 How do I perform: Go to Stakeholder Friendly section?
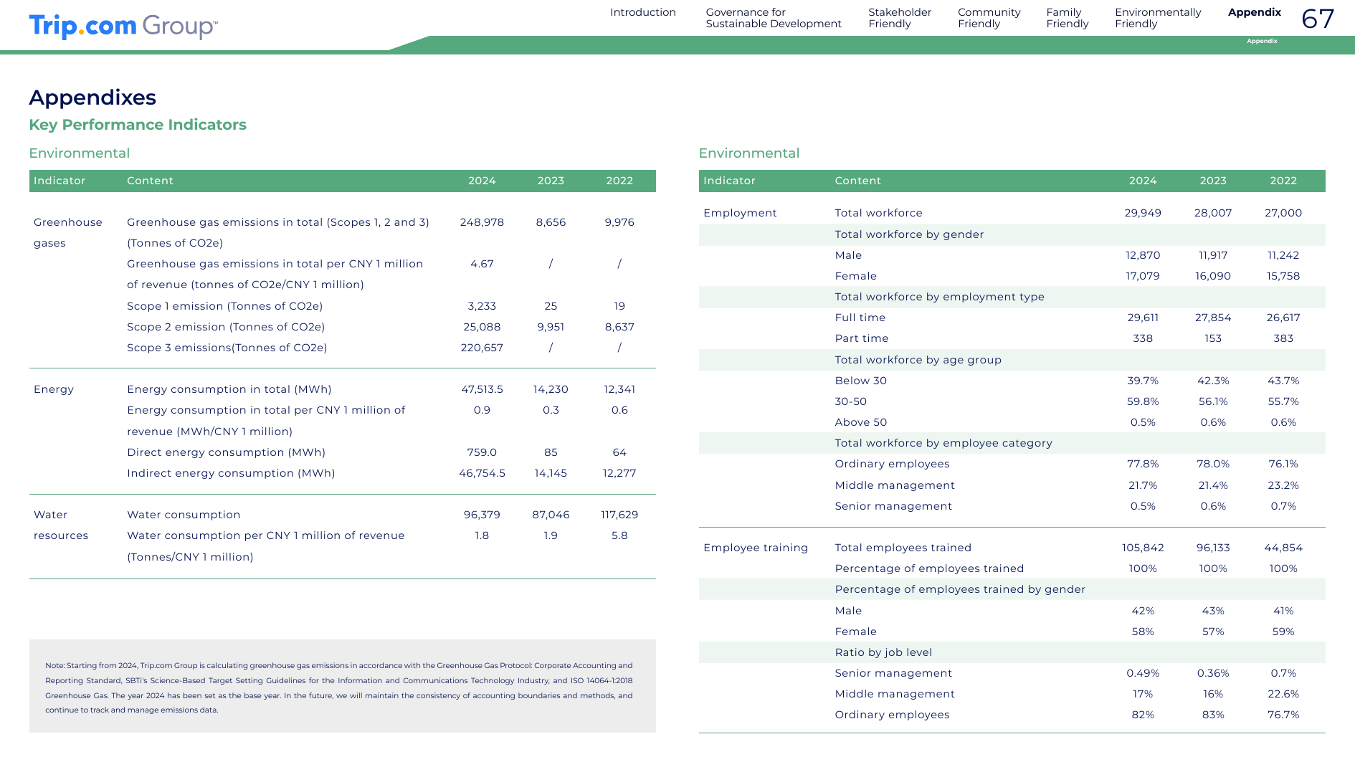(x=900, y=18)
